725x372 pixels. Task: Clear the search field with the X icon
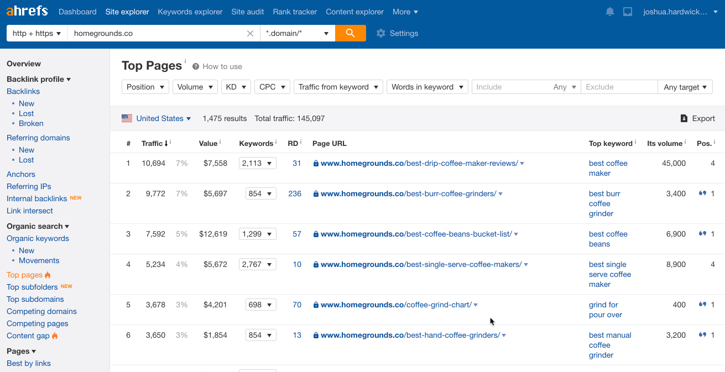tap(250, 33)
